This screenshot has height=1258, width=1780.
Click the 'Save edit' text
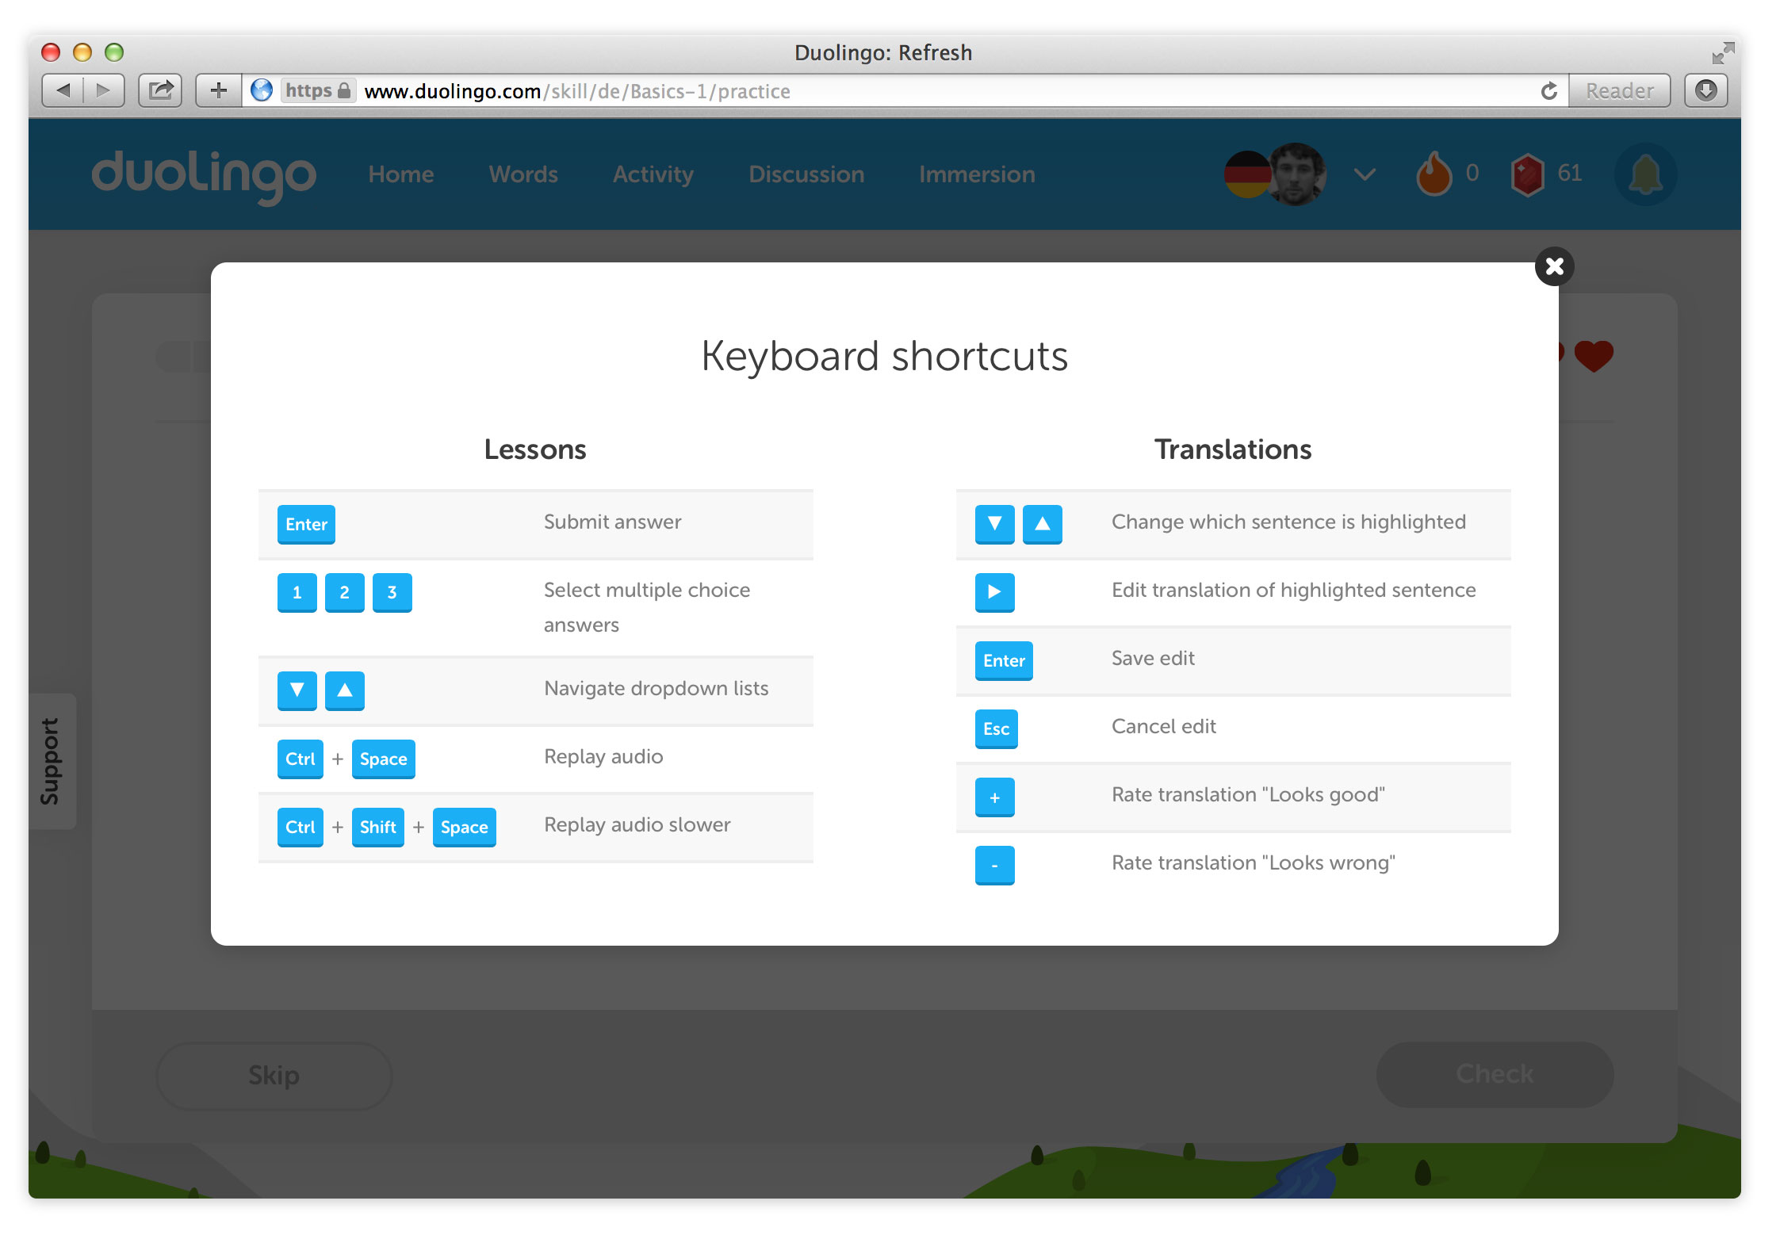pyautogui.click(x=1153, y=658)
